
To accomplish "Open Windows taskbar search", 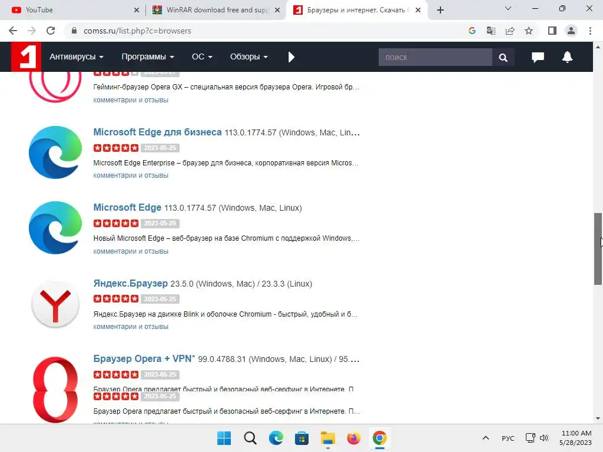I will pyautogui.click(x=250, y=438).
